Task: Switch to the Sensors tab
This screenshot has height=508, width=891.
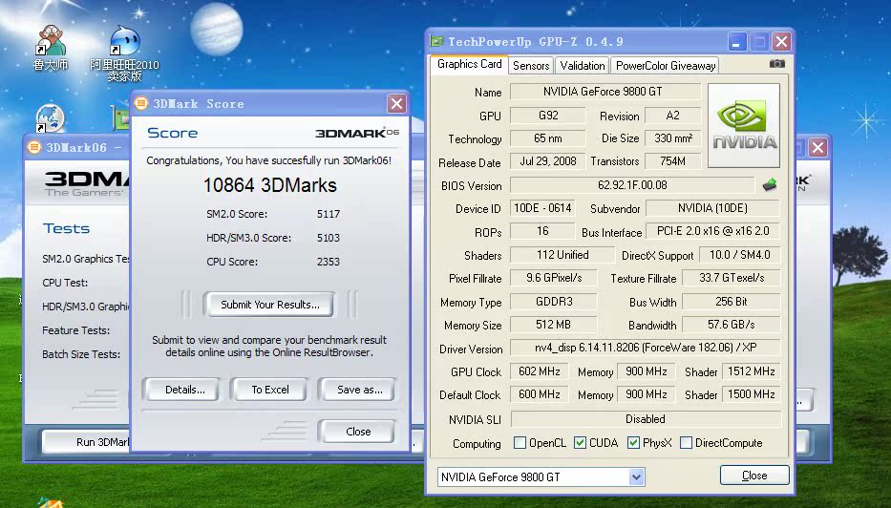Action: [x=531, y=66]
